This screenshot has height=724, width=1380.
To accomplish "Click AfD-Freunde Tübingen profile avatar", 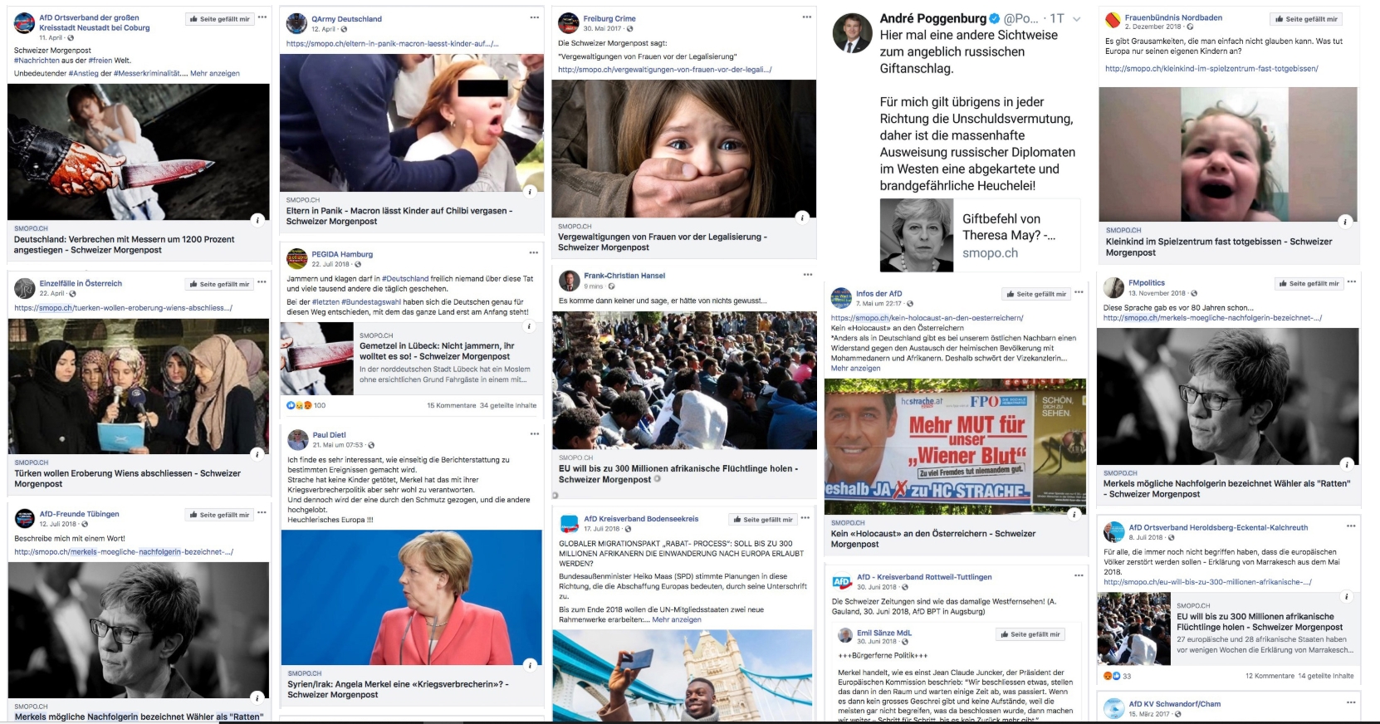I will [x=25, y=519].
